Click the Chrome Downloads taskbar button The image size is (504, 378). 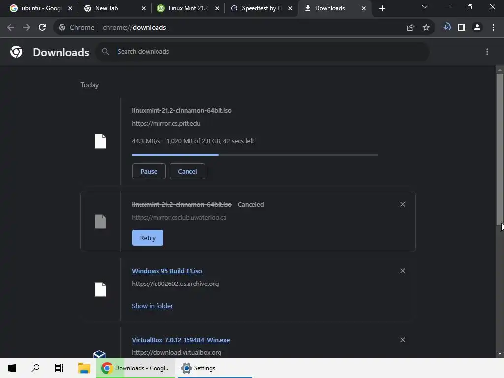coord(136,368)
